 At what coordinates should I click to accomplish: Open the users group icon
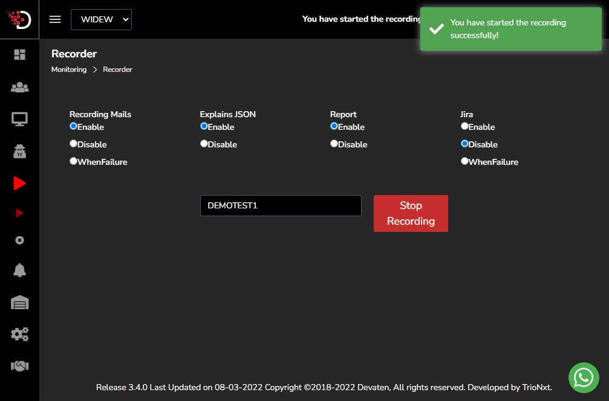coord(19,87)
